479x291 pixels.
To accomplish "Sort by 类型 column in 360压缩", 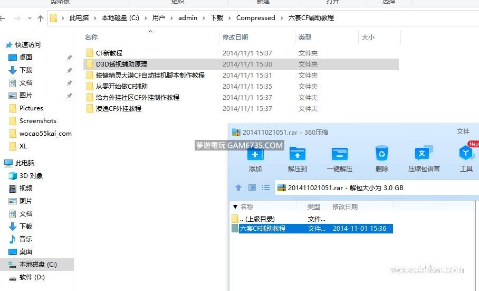I will (313, 206).
